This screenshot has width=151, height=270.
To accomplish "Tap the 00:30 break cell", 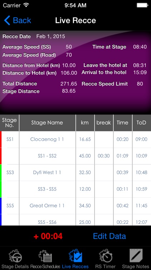I will 104,156.
